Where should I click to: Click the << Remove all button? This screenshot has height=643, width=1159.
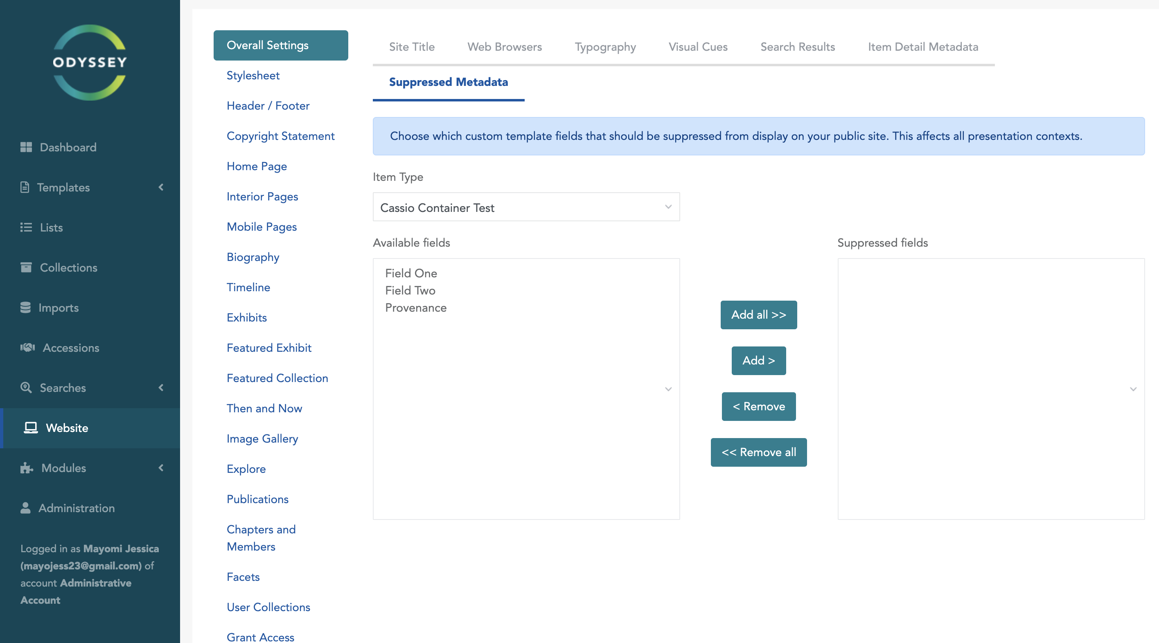click(x=758, y=452)
